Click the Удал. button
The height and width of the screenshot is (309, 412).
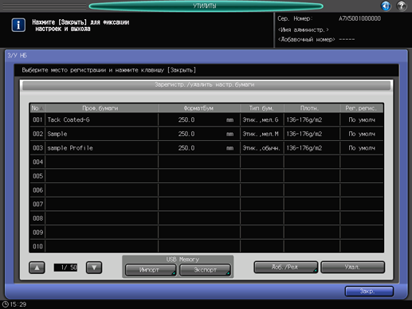pos(353,267)
